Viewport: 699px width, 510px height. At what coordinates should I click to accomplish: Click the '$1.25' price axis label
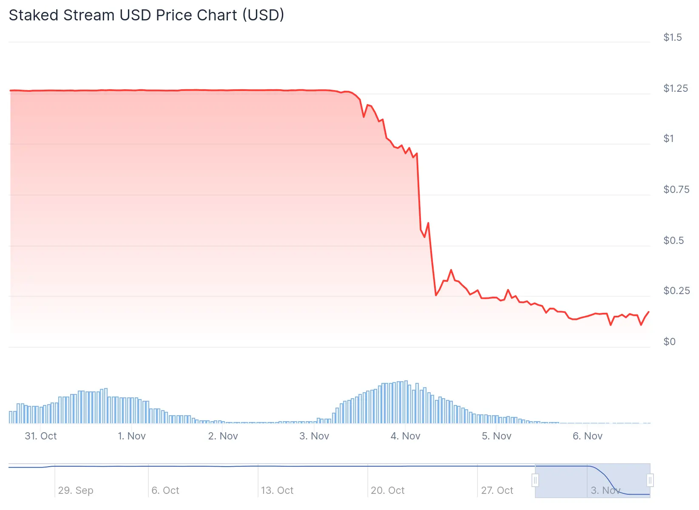(676, 88)
